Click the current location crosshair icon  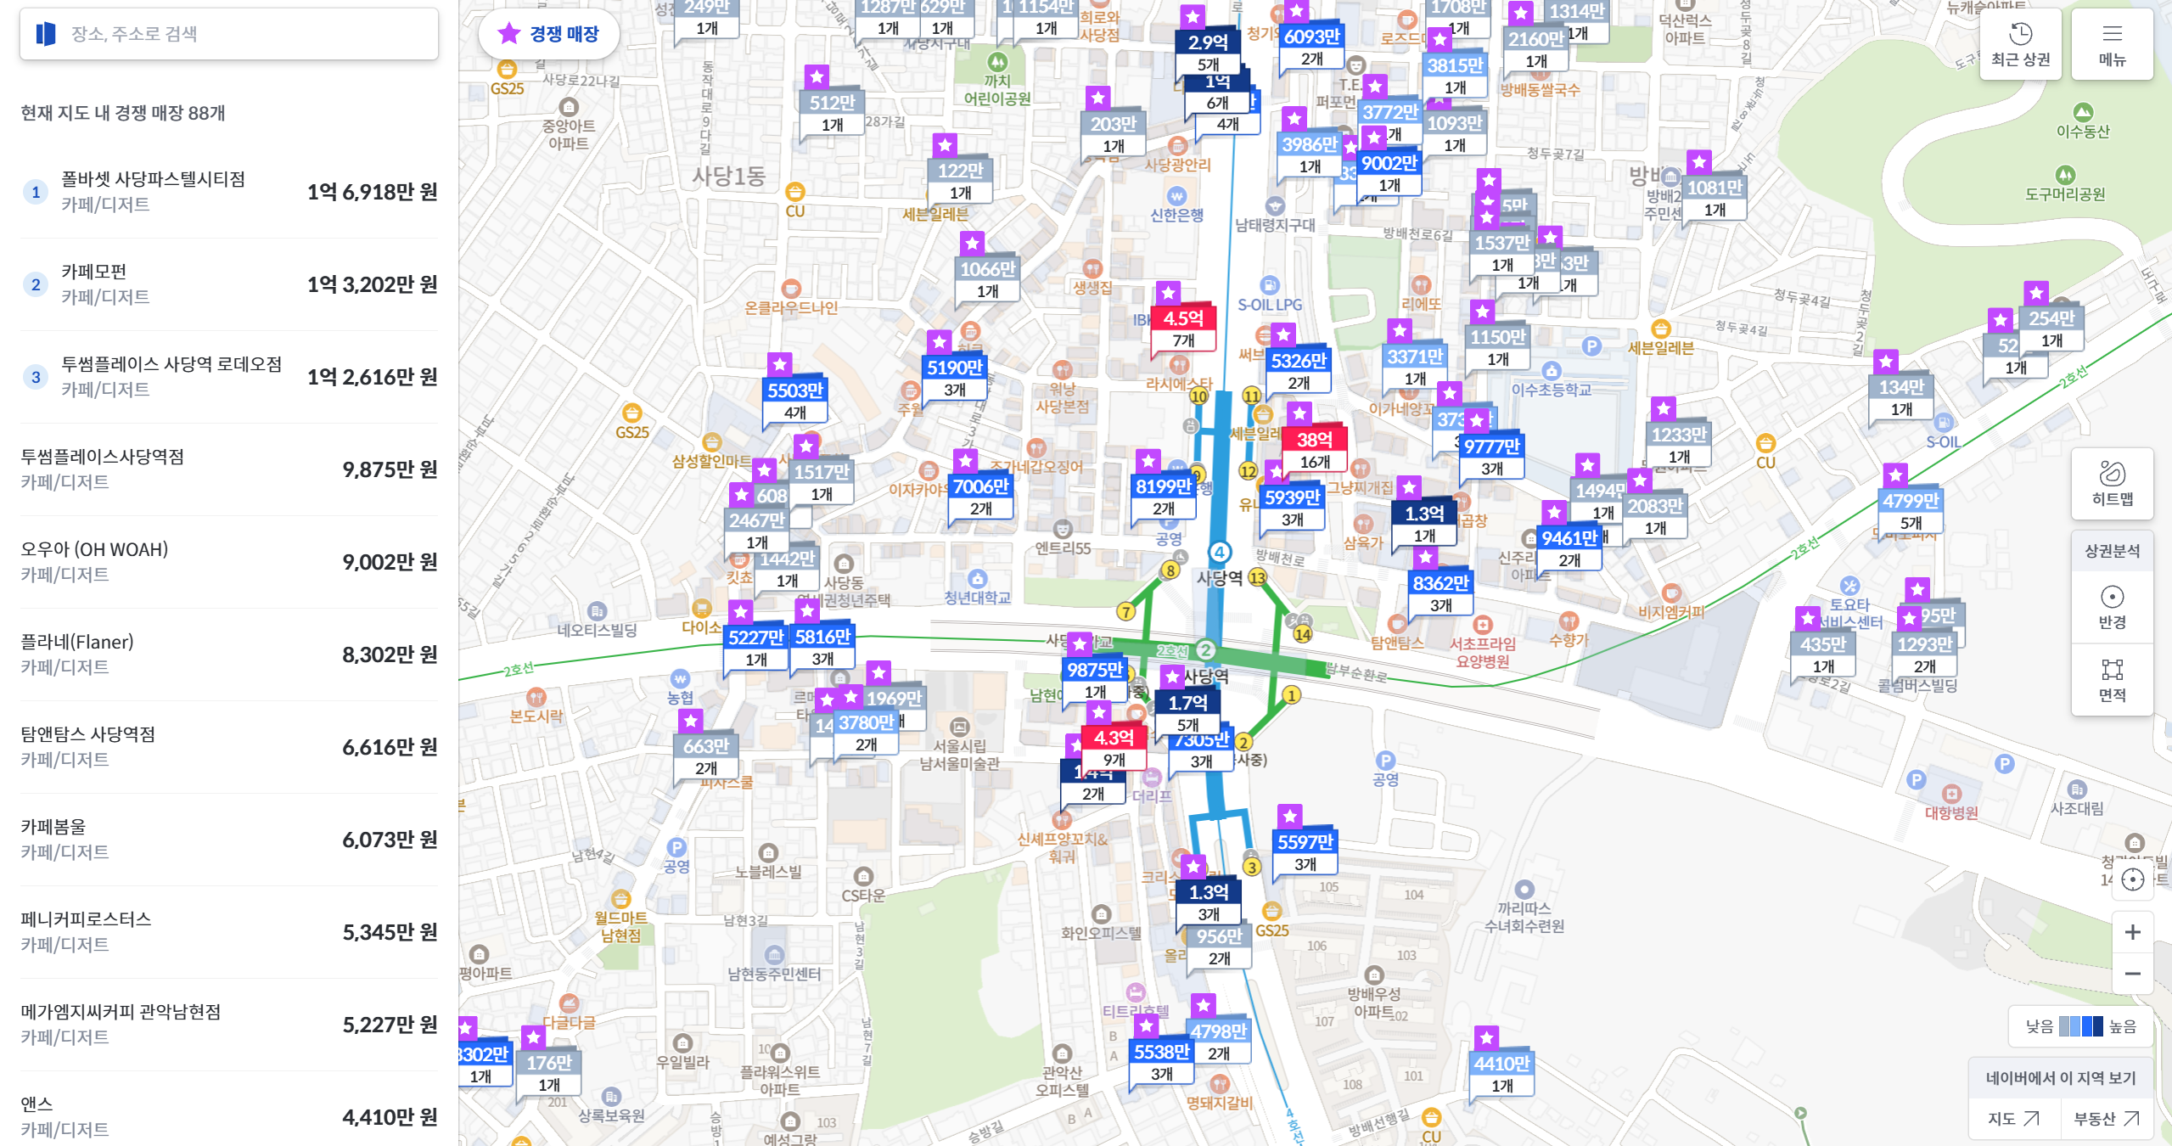(2132, 879)
